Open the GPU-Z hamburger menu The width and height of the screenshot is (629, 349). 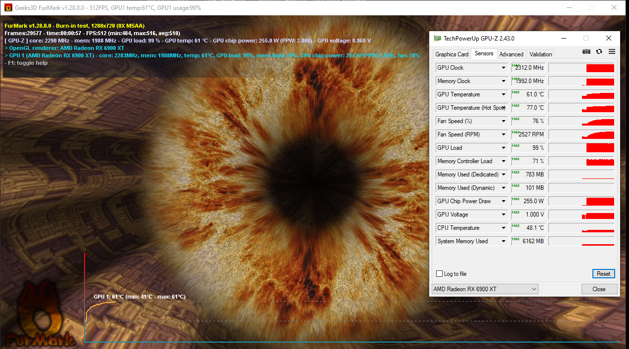tap(612, 51)
